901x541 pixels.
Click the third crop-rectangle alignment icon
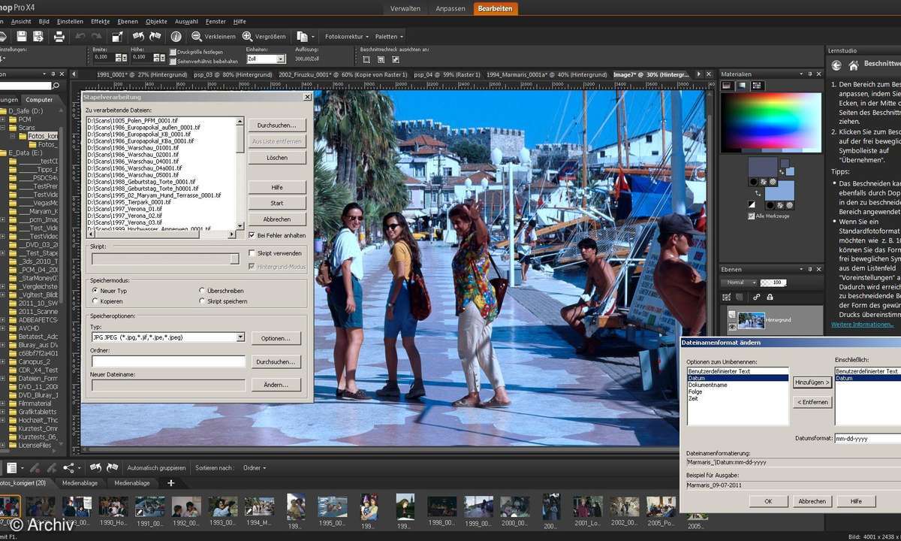[x=394, y=59]
